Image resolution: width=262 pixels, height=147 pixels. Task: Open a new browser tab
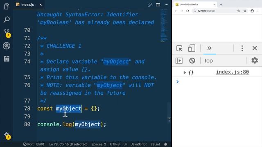click(x=221, y=4)
